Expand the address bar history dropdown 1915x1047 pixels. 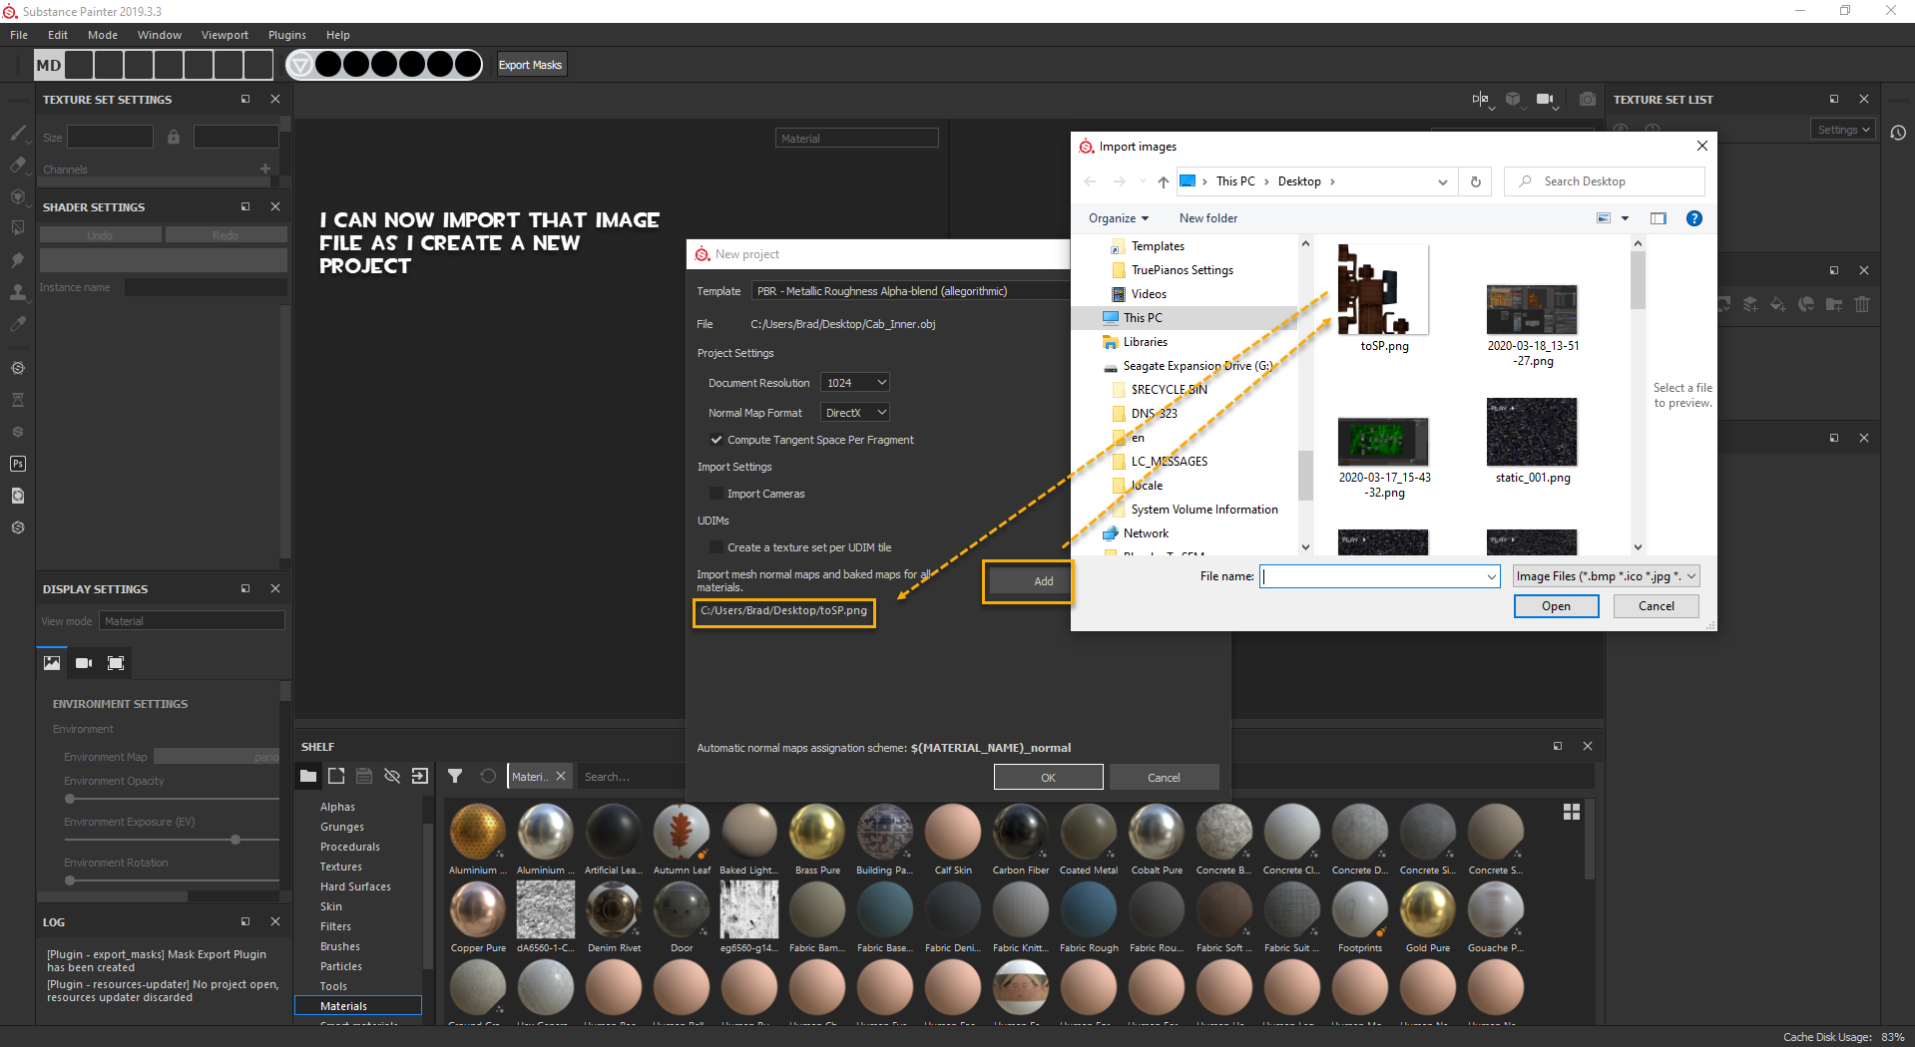[x=1442, y=181]
